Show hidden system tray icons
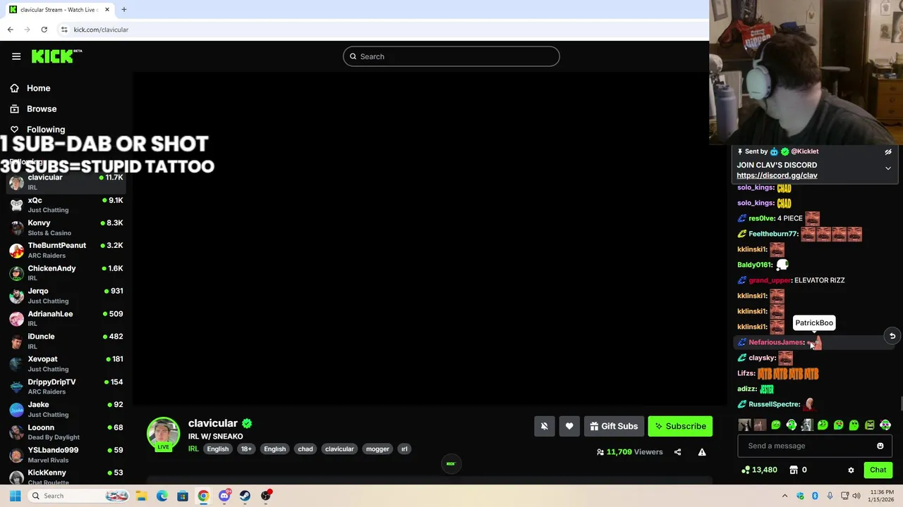Screen dimensions: 903x507 [x=784, y=496]
